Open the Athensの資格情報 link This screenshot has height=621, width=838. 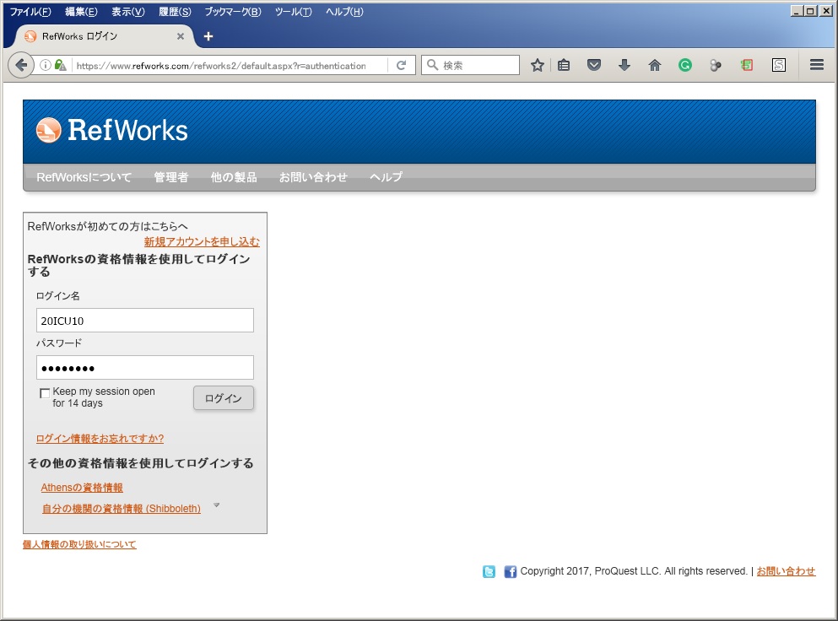pyautogui.click(x=82, y=488)
